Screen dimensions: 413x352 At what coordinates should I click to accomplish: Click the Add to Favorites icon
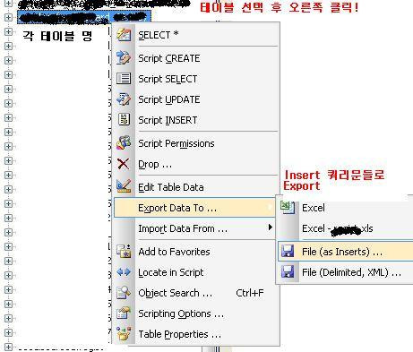[124, 252]
